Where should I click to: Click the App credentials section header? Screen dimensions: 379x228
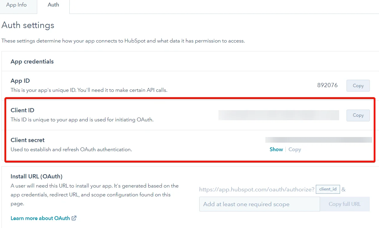click(32, 61)
